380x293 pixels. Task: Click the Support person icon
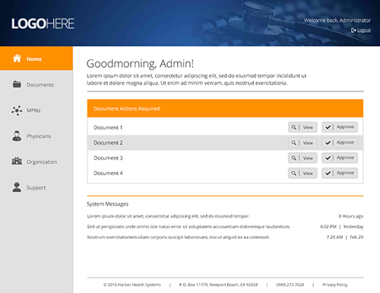17,187
